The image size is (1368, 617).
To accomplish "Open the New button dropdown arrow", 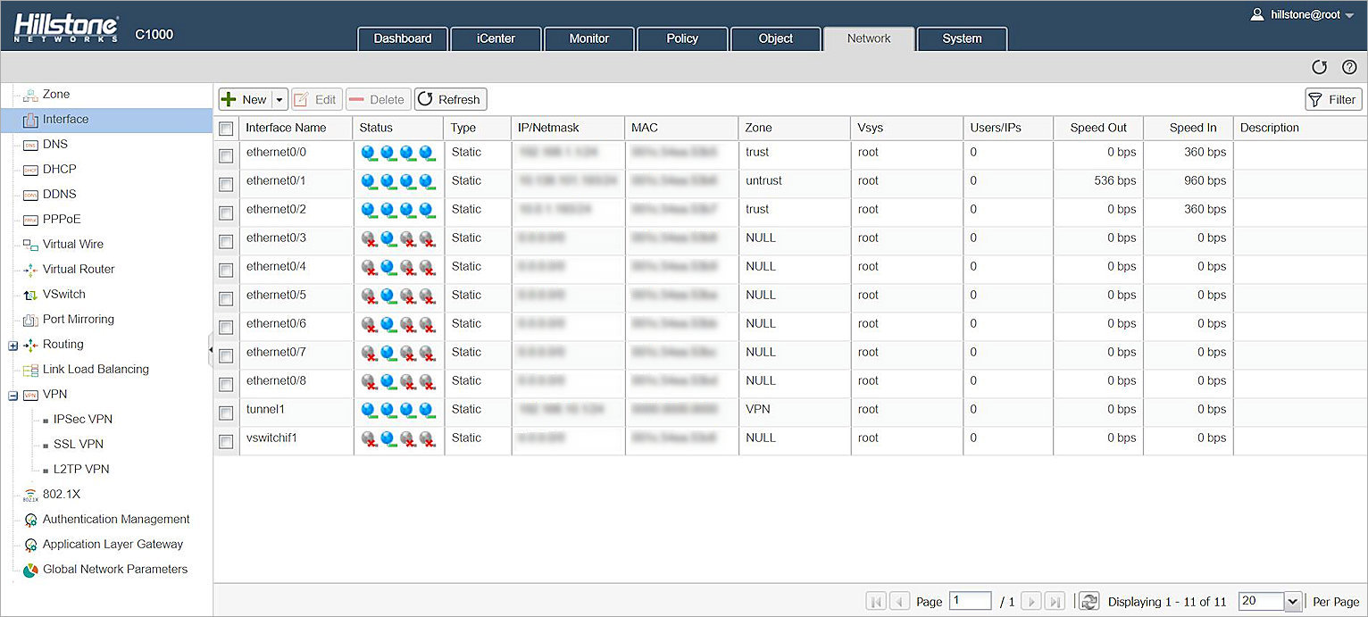I will (279, 100).
